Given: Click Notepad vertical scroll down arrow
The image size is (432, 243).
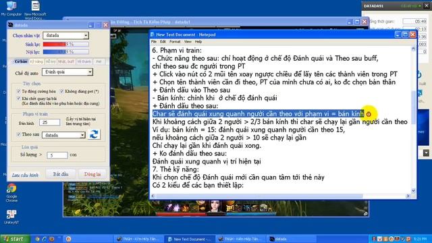Looking at the screenshot, I should pyautogui.click(x=413, y=190).
